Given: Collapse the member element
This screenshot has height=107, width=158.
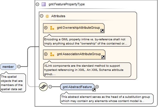Looking at the screenshot, I should click(x=19, y=66).
